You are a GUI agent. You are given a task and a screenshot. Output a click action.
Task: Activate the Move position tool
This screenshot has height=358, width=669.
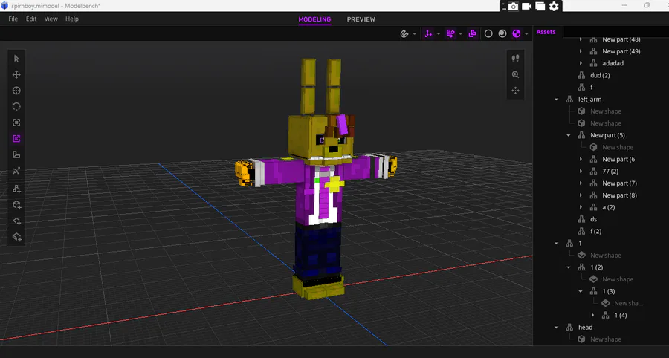click(x=16, y=74)
